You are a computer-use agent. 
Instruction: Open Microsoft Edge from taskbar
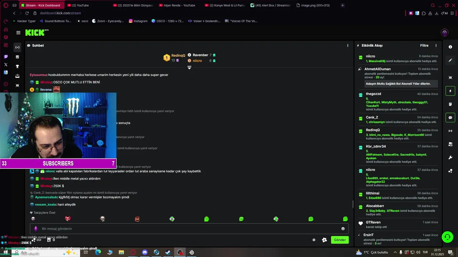[x=98, y=252]
